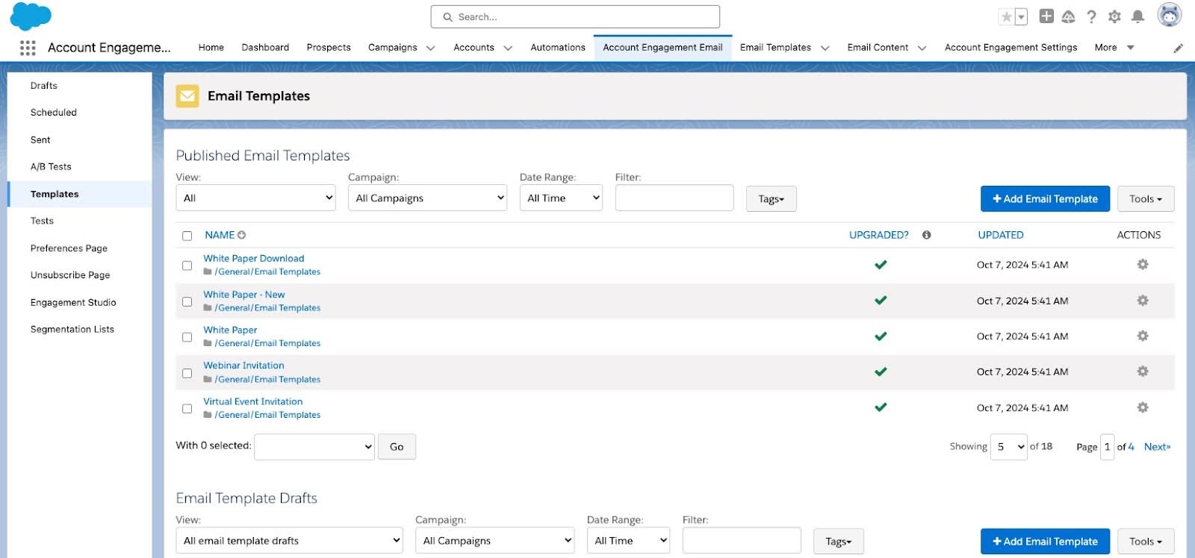
Task: Open published All Time date range dropdown
Action: pos(561,198)
